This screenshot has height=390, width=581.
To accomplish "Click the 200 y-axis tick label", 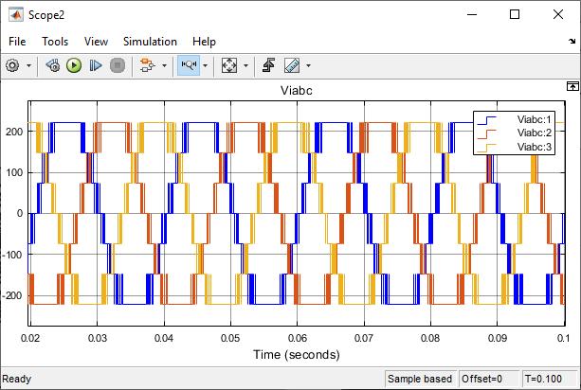I will tap(14, 132).
